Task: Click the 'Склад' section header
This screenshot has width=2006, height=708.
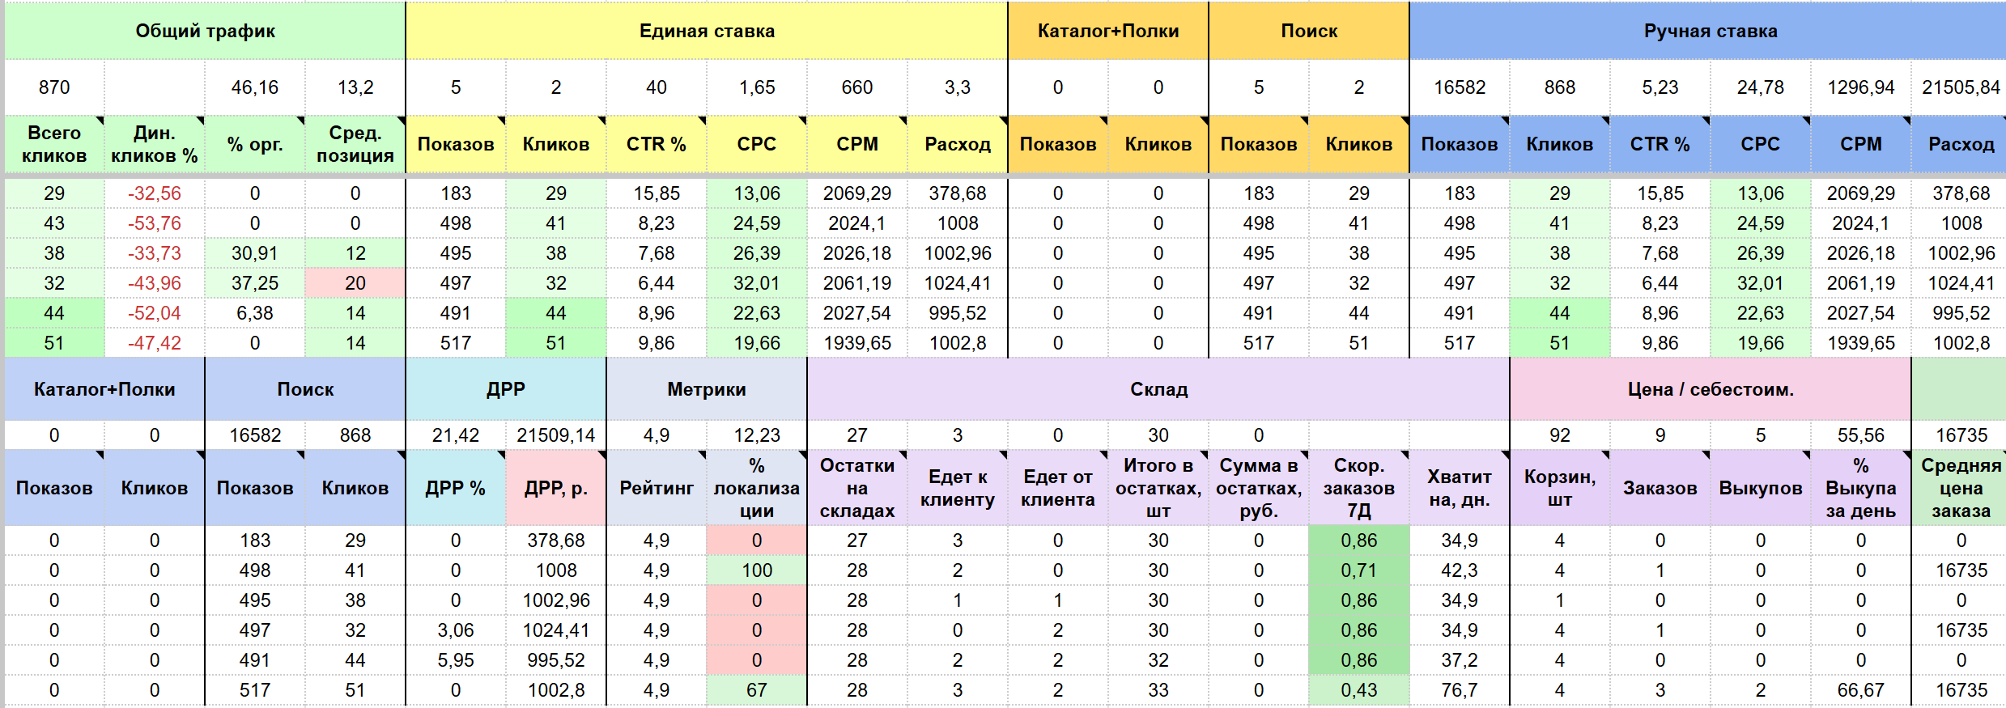Action: [1158, 389]
